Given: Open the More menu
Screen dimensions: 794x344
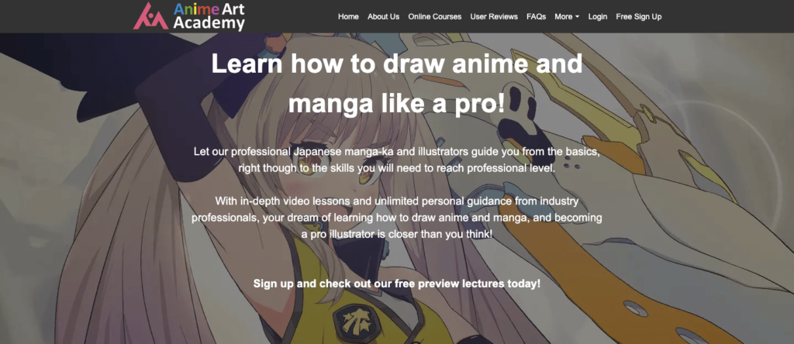Looking at the screenshot, I should pyautogui.click(x=567, y=17).
